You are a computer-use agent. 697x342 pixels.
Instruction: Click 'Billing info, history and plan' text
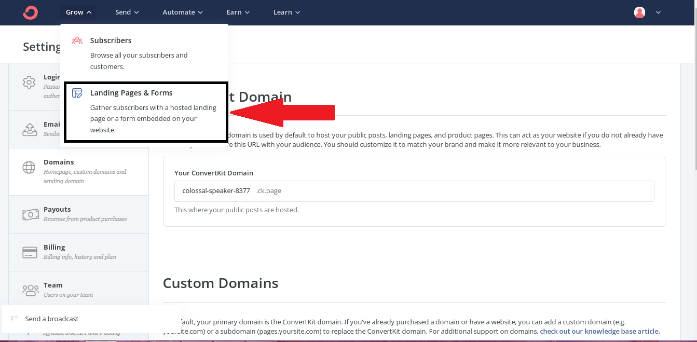80,257
